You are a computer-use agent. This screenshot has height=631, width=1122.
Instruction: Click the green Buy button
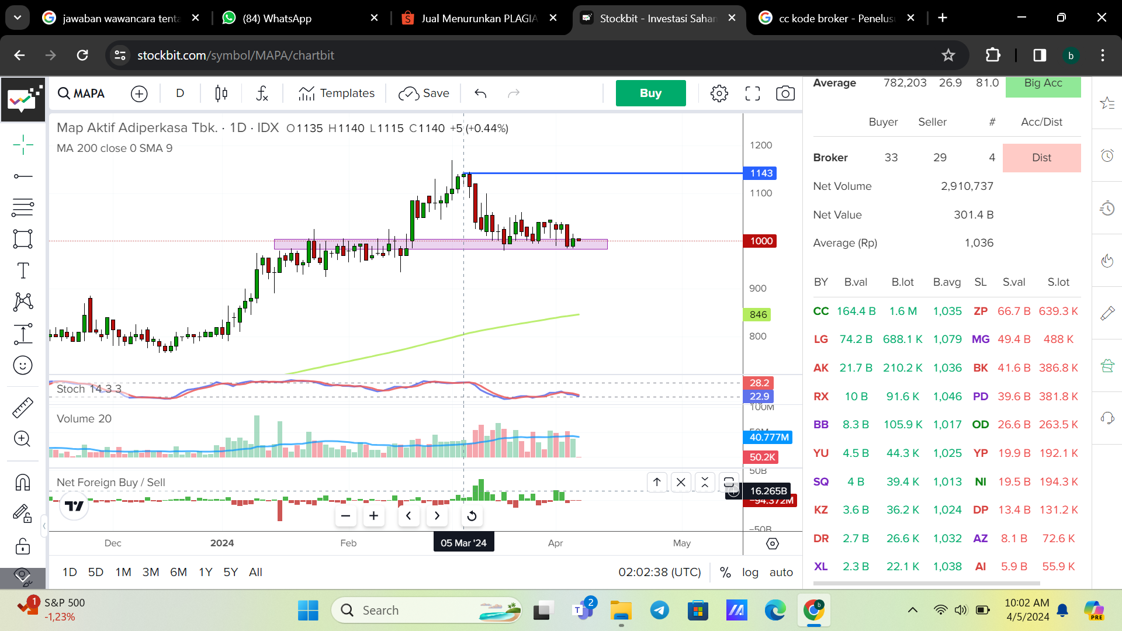650,93
